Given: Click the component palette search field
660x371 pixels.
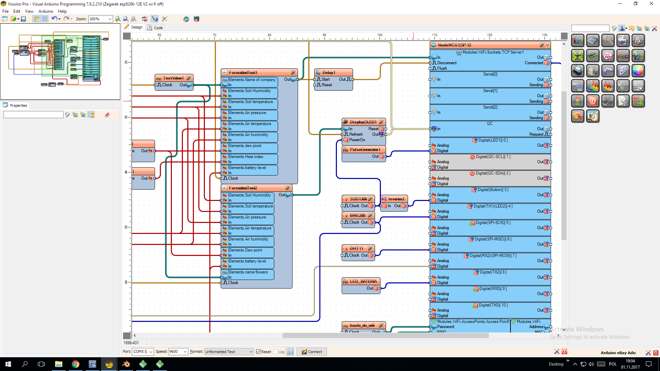Looking at the screenshot, I should coord(590,28).
